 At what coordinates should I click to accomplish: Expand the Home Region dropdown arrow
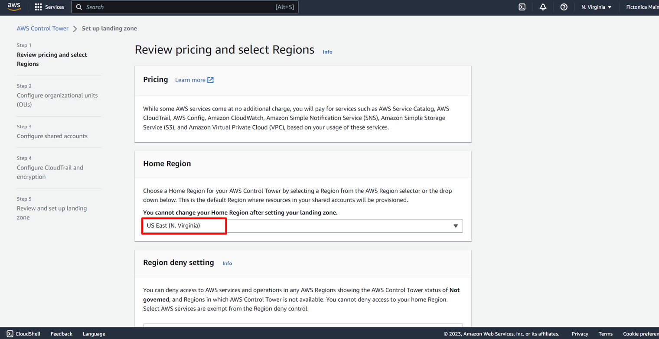point(456,226)
